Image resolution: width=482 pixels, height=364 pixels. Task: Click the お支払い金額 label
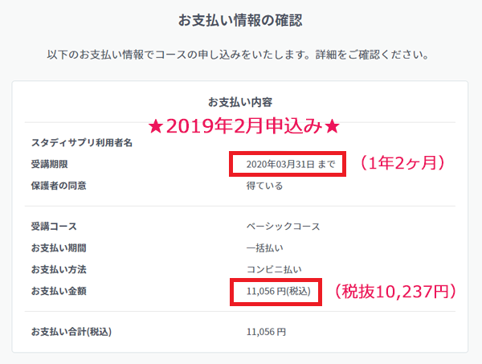[59, 291]
